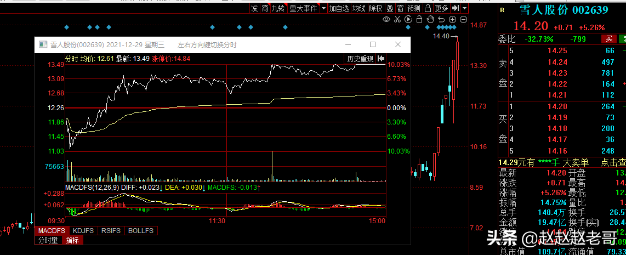626x255 pixels.
Task: Click the jump-to-end arrow icon in the top toolbar
Action: pos(455,8)
